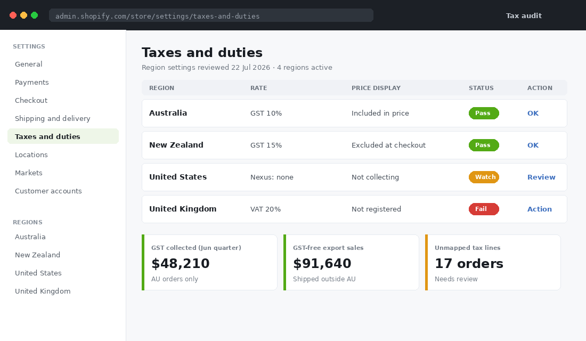586x341 pixels.
Task: Click Tax audit title in top bar
Action: pos(524,15)
